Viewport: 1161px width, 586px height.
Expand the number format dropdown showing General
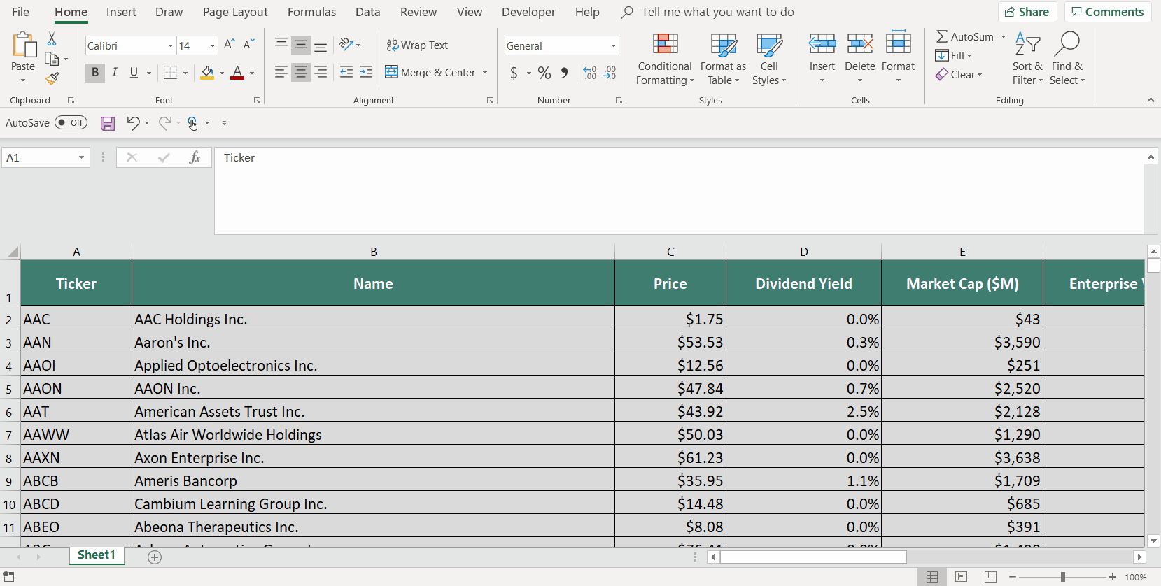613,46
